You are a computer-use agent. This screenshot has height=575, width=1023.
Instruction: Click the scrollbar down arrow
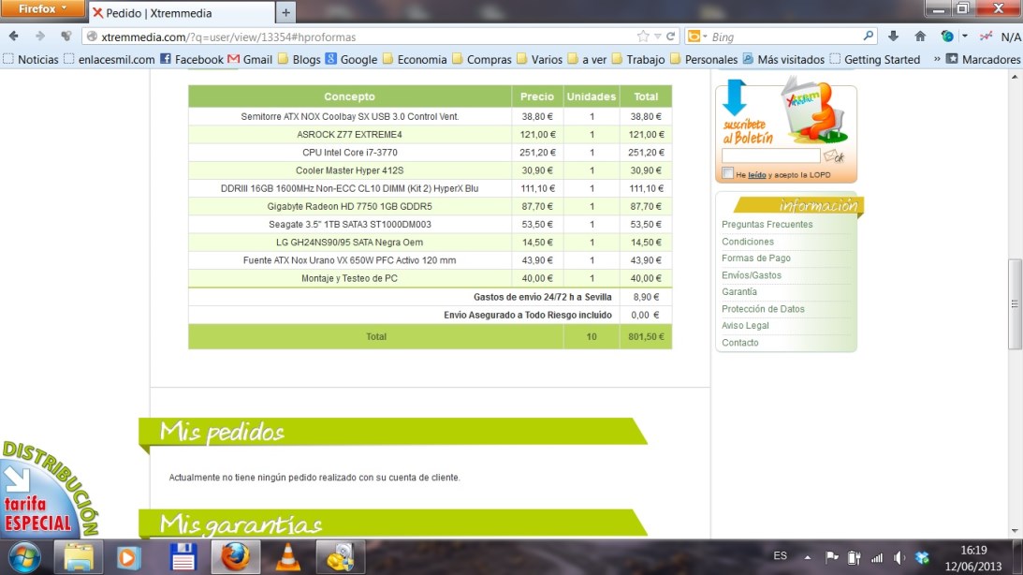[x=1015, y=531]
